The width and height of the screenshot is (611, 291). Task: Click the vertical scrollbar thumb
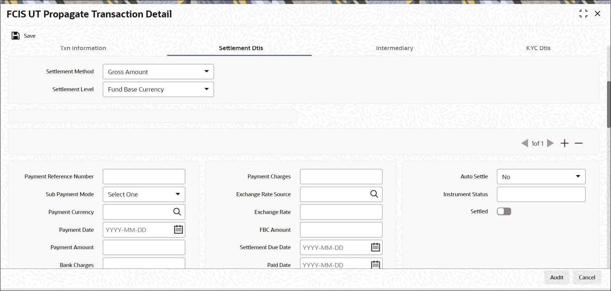tap(609, 104)
